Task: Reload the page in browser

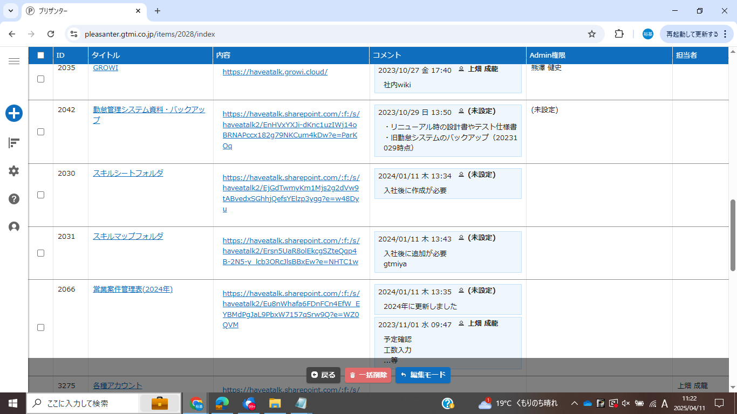Action: [51, 34]
